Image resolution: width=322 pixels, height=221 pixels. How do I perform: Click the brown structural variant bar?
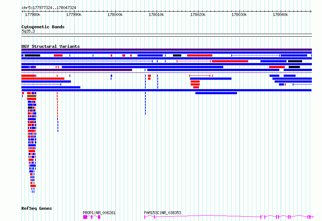click(x=31, y=96)
